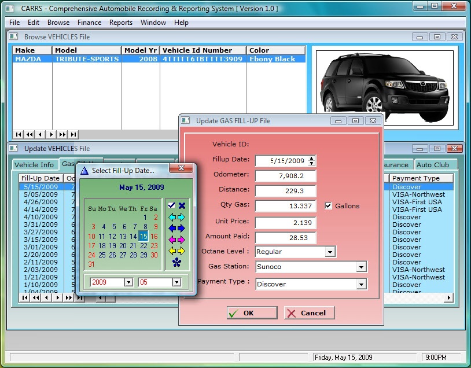Jump to last record in Browse Vehicles
Image resolution: width=471 pixels, height=368 pixels.
point(73,134)
